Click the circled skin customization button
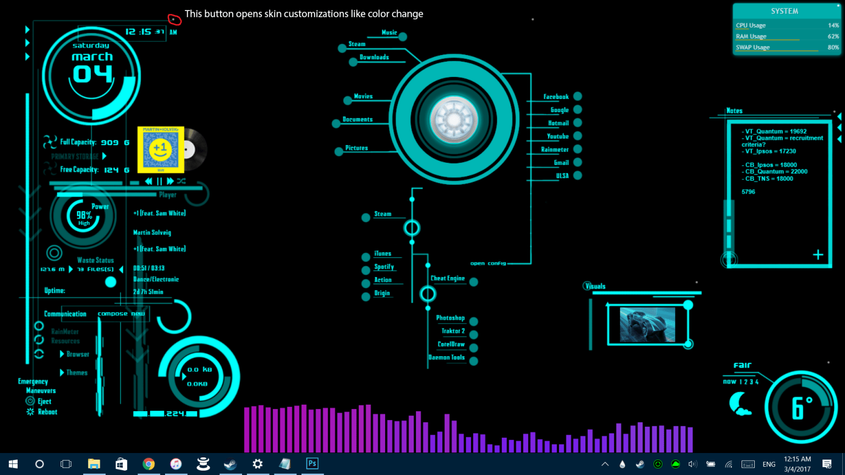This screenshot has height=475, width=845. 174,19
